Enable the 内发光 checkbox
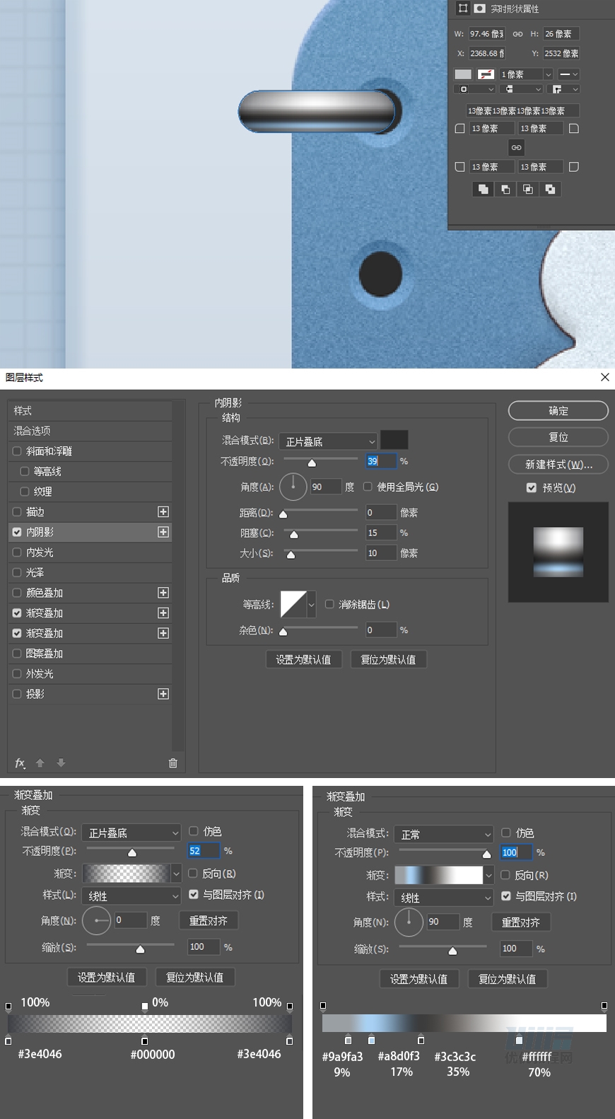 coord(17,552)
